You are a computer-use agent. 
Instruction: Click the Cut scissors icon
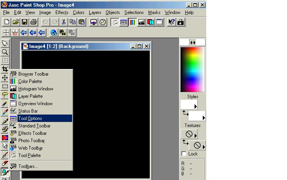64,22
